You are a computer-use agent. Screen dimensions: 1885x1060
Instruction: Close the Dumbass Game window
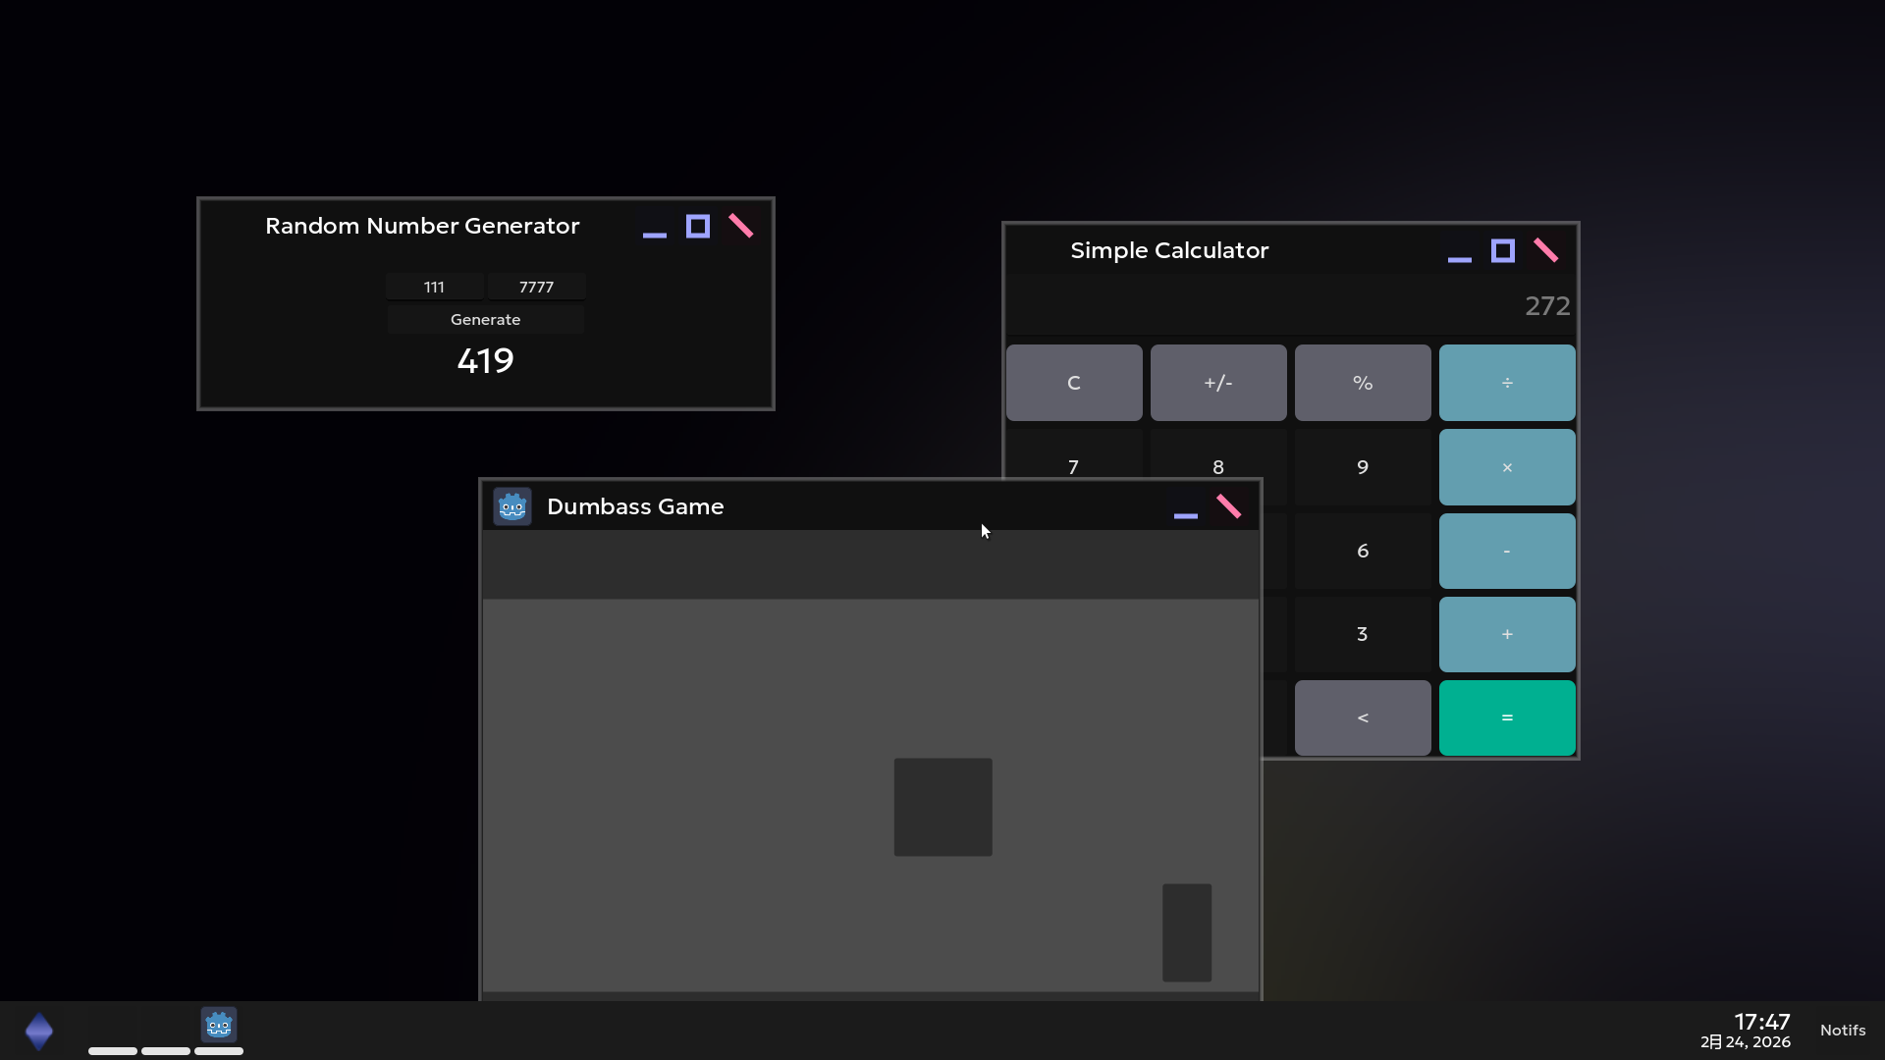(x=1228, y=506)
